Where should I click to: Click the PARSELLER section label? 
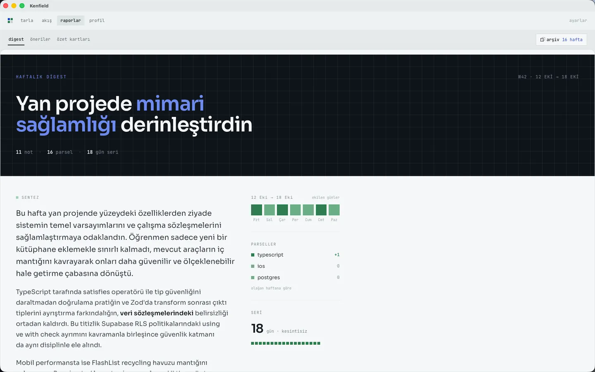coord(264,244)
